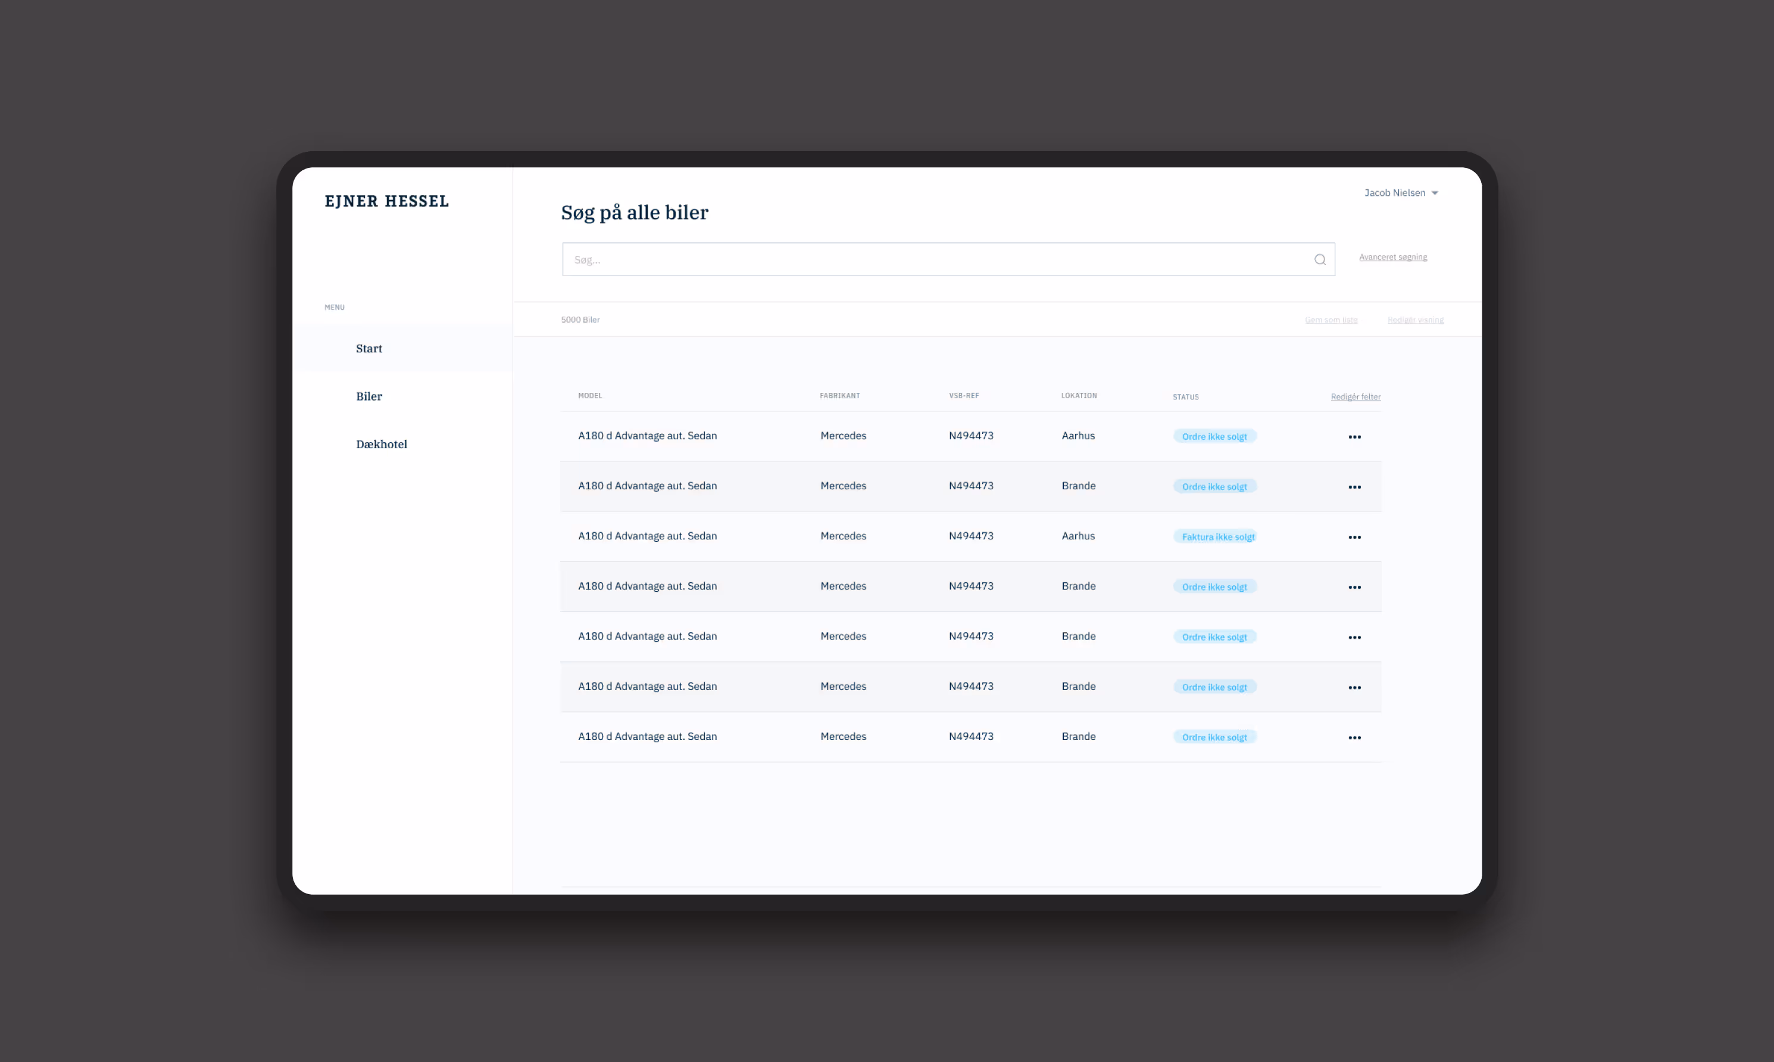Go to Biler menu item
This screenshot has width=1774, height=1062.
click(369, 396)
